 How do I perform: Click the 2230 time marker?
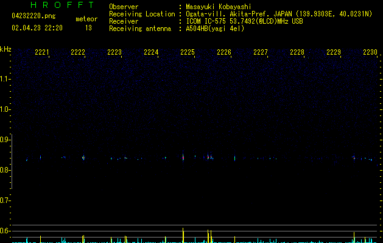point(370,52)
